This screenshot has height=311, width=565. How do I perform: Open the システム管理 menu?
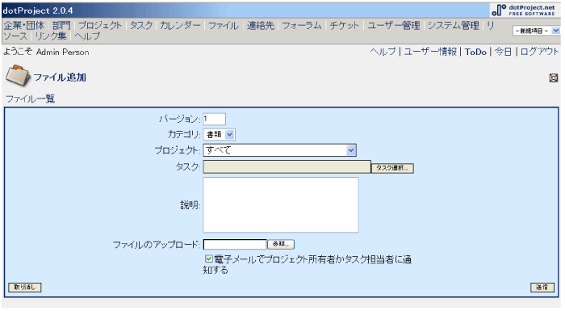(x=454, y=25)
